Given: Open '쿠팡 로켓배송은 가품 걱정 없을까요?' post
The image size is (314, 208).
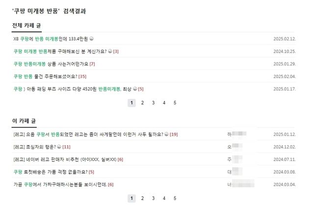Looking at the screenshot, I should tap(50, 172).
